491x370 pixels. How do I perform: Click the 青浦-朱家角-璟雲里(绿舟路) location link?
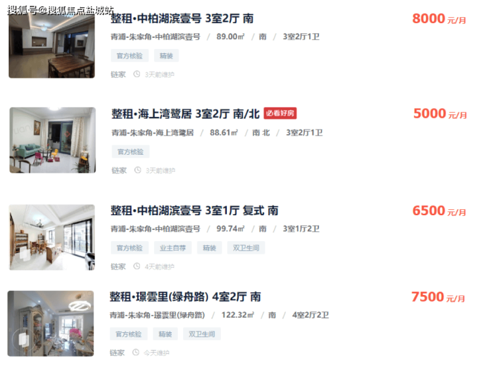click(157, 315)
